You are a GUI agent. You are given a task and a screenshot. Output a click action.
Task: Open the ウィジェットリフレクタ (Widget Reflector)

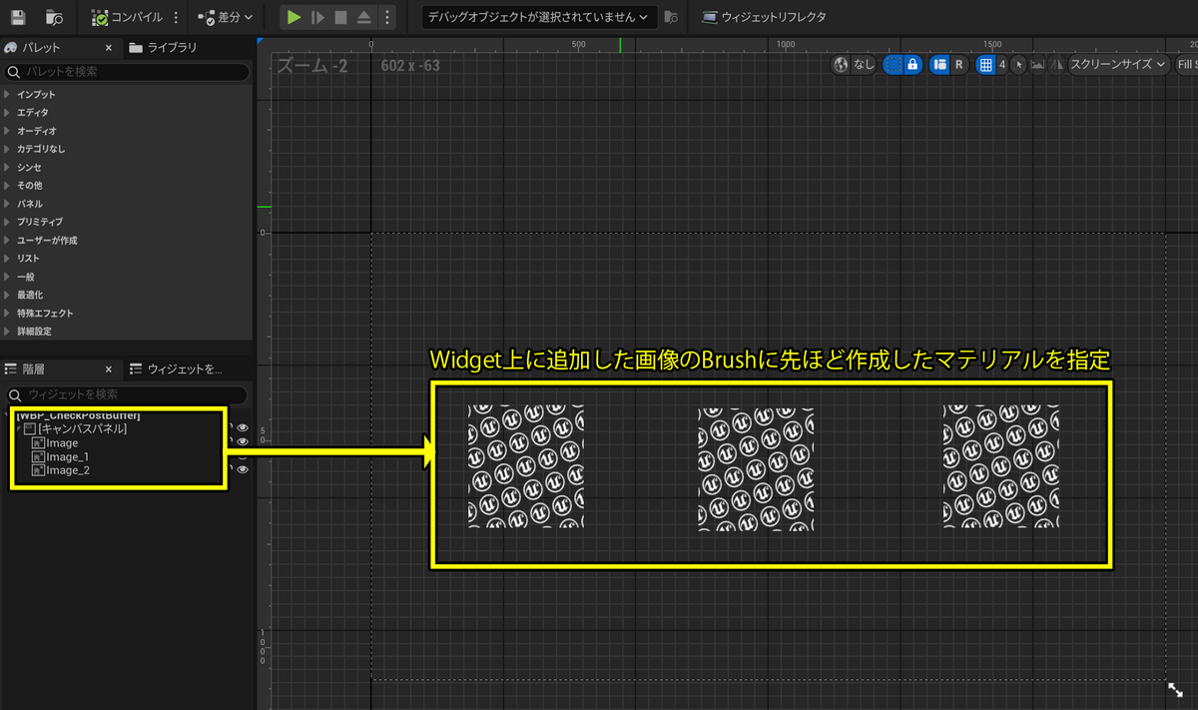[x=764, y=17]
